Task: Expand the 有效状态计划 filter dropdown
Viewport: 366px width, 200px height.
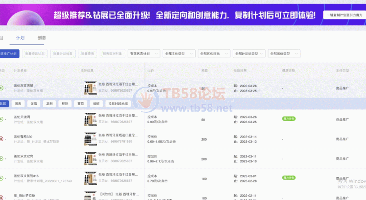Action: point(144,54)
